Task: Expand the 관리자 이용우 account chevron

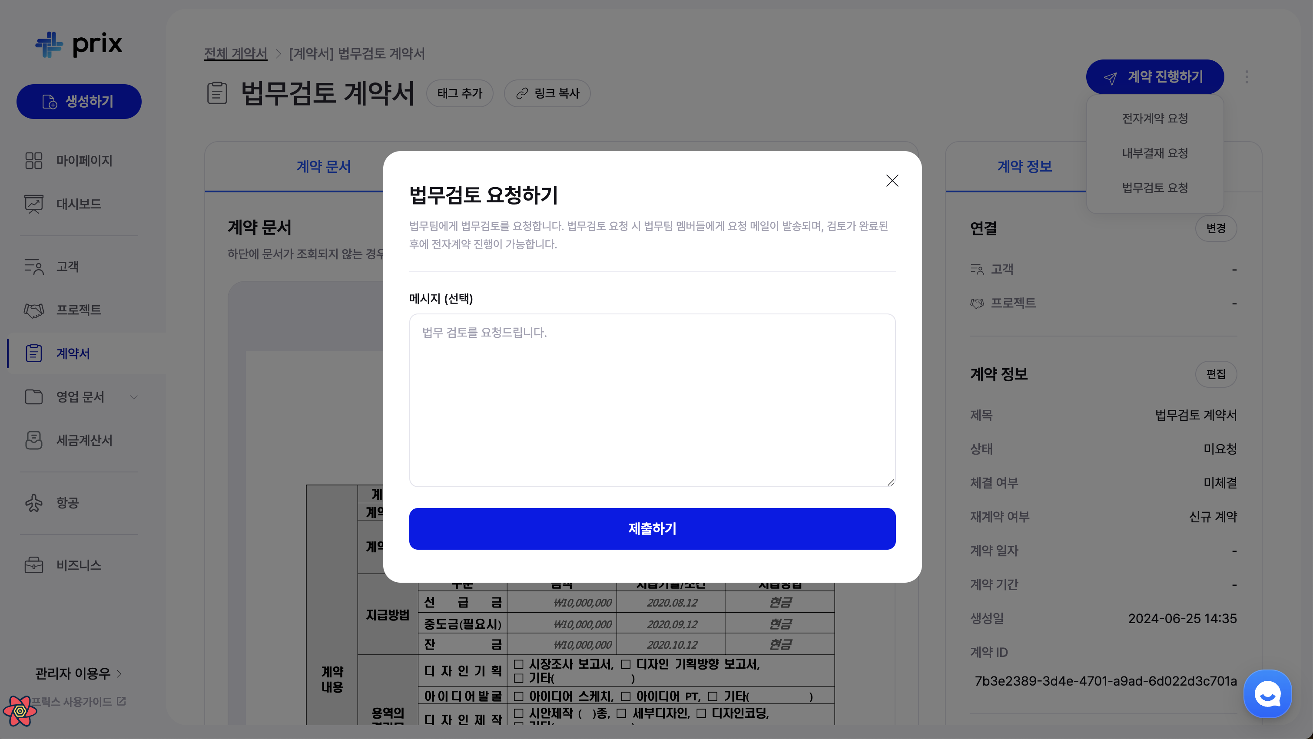Action: tap(119, 674)
